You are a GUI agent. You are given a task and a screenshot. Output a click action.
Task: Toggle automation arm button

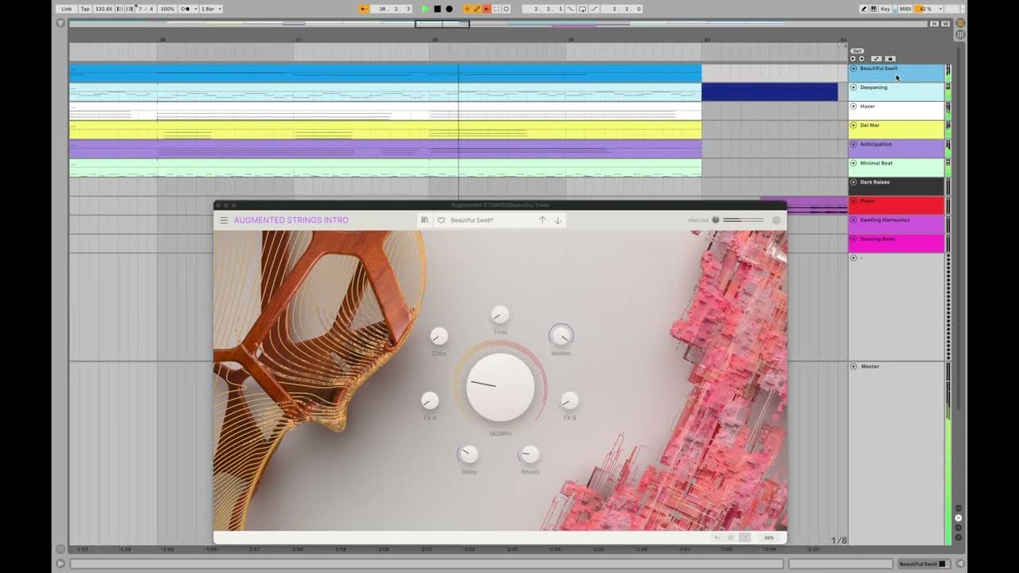477,9
